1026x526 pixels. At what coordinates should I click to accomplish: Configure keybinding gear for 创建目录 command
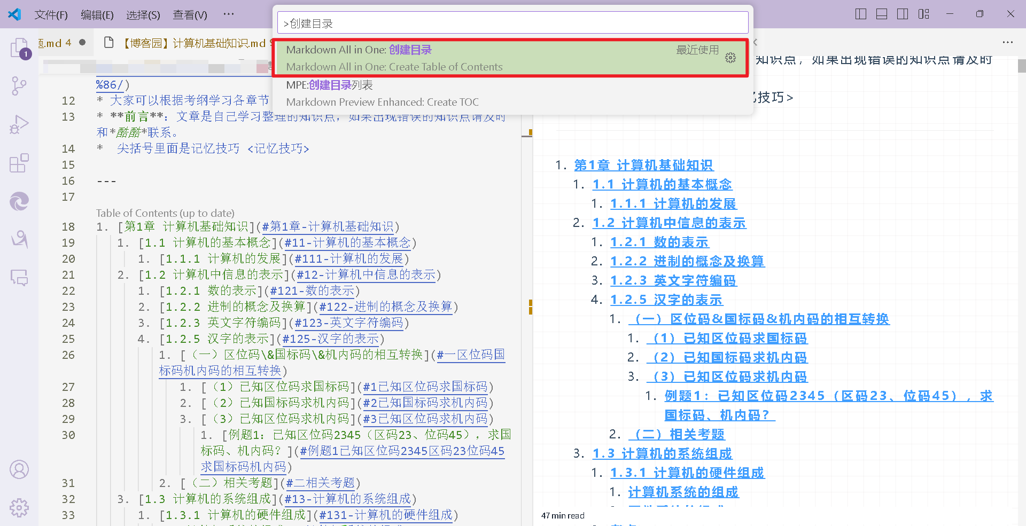(730, 58)
